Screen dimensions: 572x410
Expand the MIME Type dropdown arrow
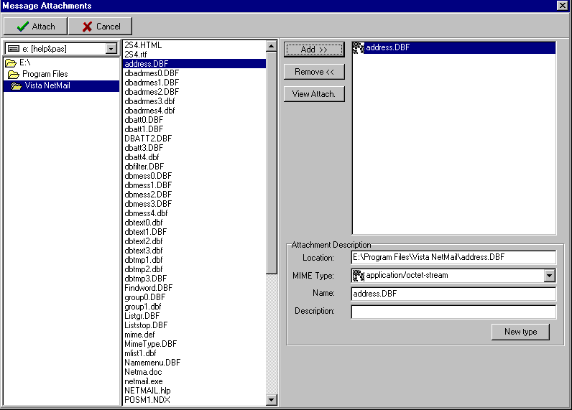click(x=549, y=276)
